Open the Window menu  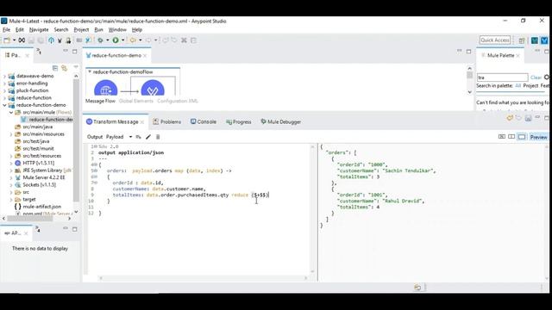(x=117, y=30)
